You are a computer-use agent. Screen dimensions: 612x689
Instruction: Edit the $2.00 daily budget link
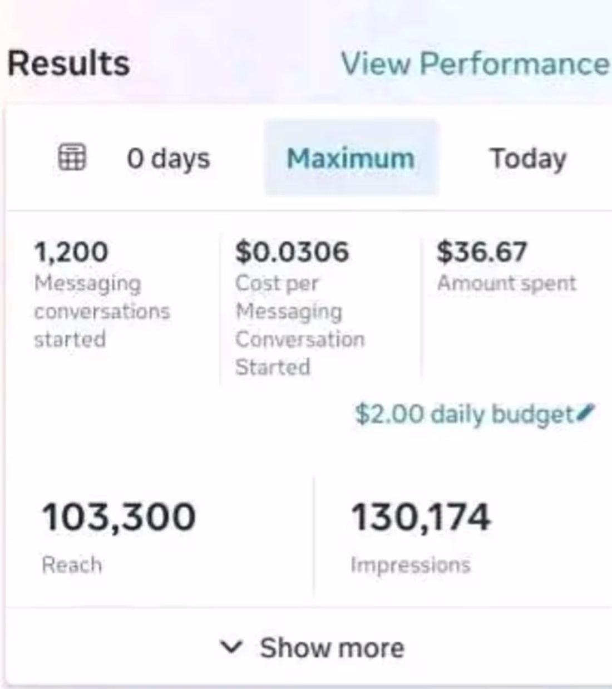[464, 414]
